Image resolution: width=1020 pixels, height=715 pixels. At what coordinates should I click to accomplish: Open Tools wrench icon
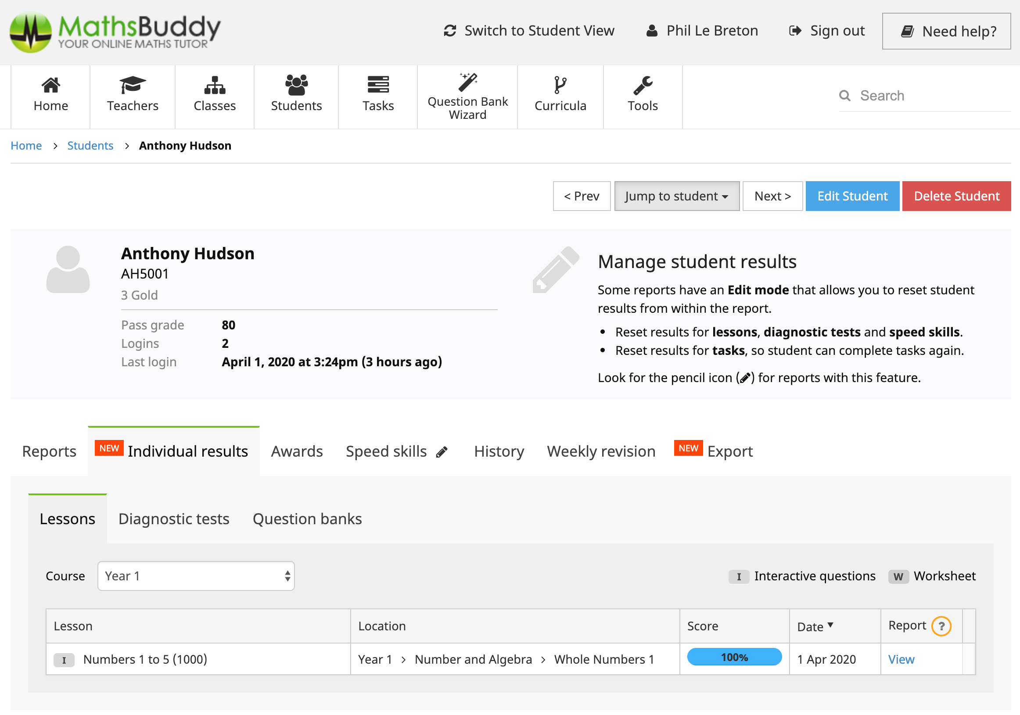click(x=643, y=85)
